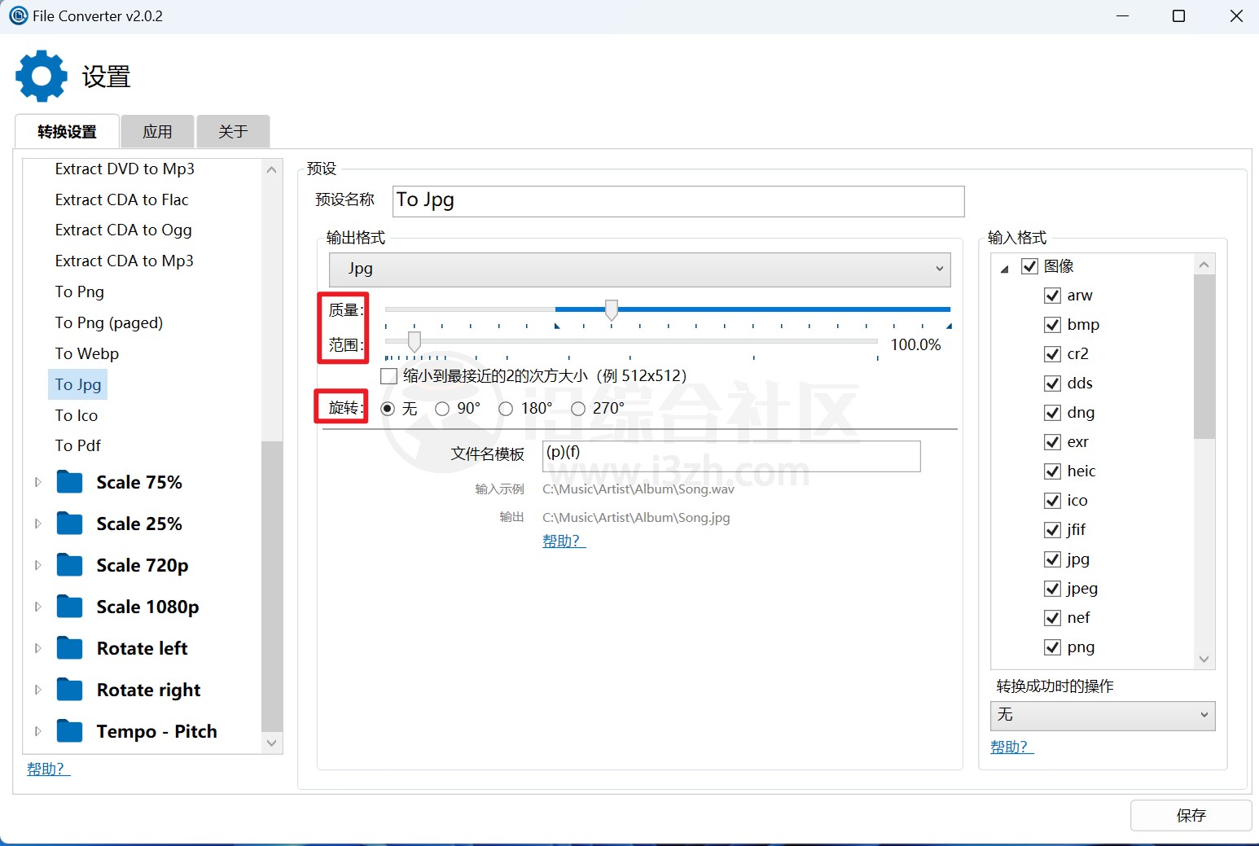
Task: Click the Rotate left folder icon
Action: tap(71, 648)
